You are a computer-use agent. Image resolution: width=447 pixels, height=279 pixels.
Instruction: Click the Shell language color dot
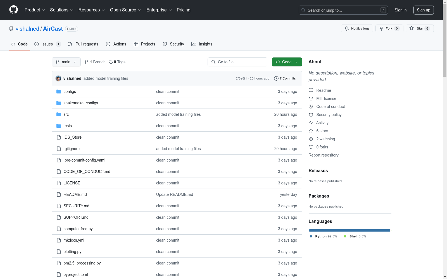click(345, 236)
